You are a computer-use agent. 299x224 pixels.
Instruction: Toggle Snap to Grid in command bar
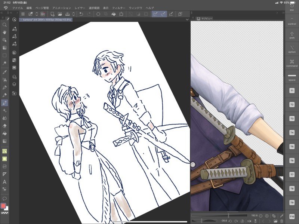171,14
